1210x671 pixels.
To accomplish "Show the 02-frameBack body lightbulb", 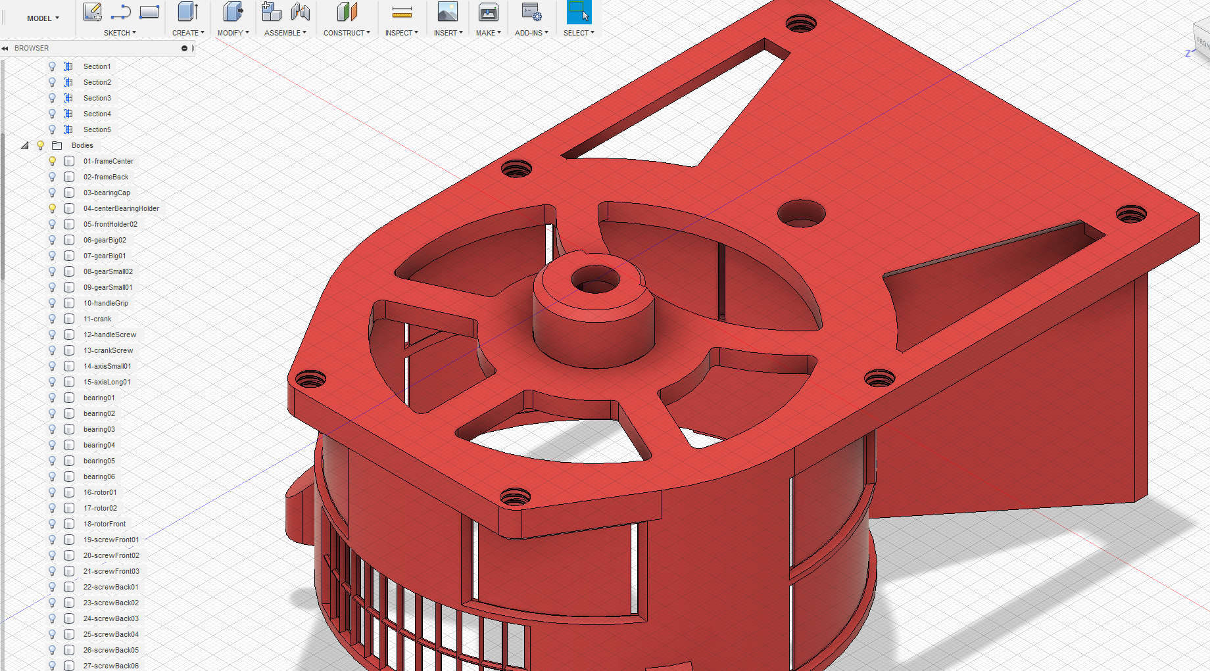I will point(53,177).
